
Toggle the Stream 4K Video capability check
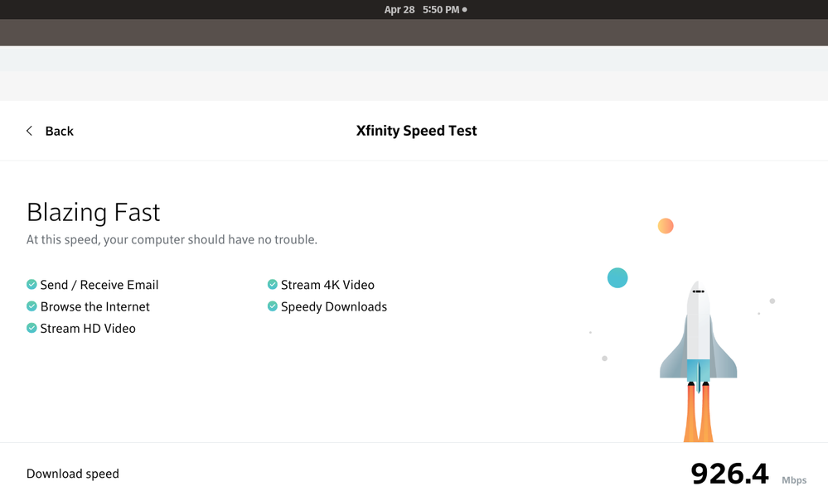click(x=271, y=284)
